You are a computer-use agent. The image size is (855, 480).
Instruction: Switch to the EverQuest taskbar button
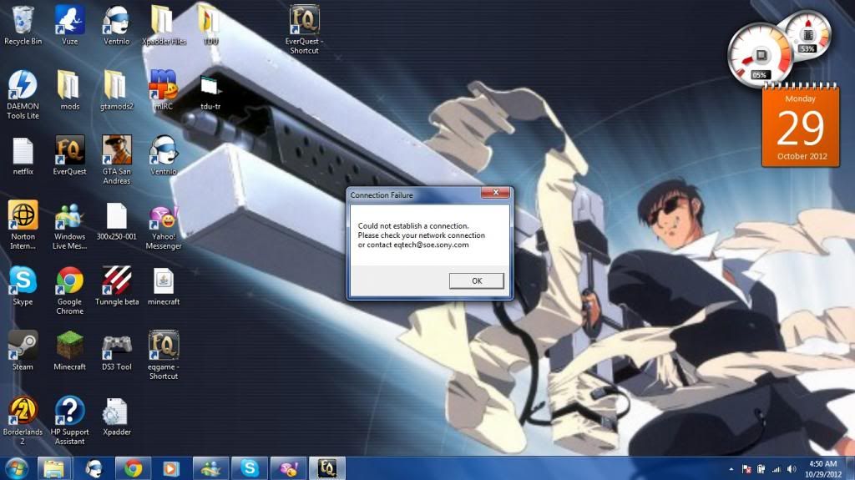[x=327, y=468]
